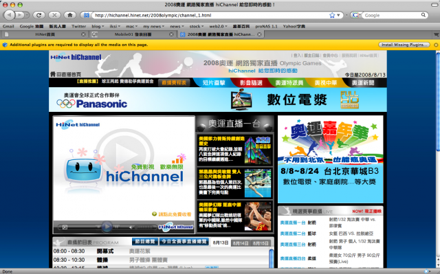Click the browser stop loading button
The height and width of the screenshot is (274, 440).
point(54,15)
